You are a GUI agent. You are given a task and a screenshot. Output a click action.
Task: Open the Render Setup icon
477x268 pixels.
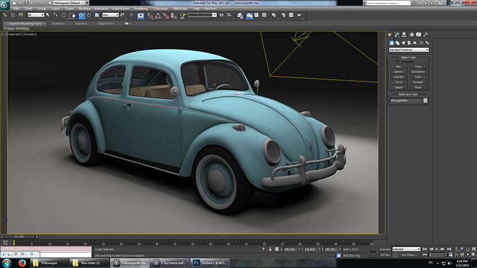point(283,15)
